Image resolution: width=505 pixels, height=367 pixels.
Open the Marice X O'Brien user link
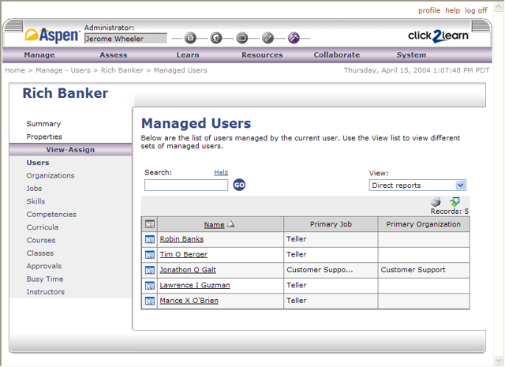(x=189, y=301)
